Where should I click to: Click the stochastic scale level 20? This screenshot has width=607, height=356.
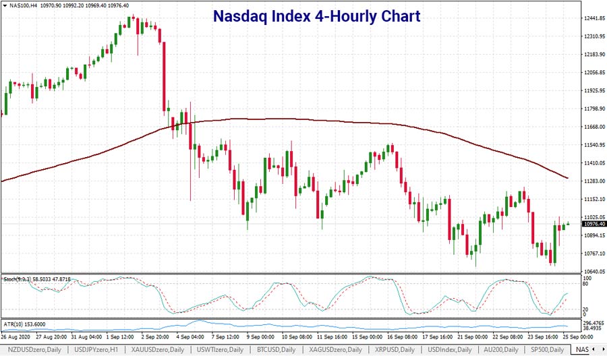[585, 309]
